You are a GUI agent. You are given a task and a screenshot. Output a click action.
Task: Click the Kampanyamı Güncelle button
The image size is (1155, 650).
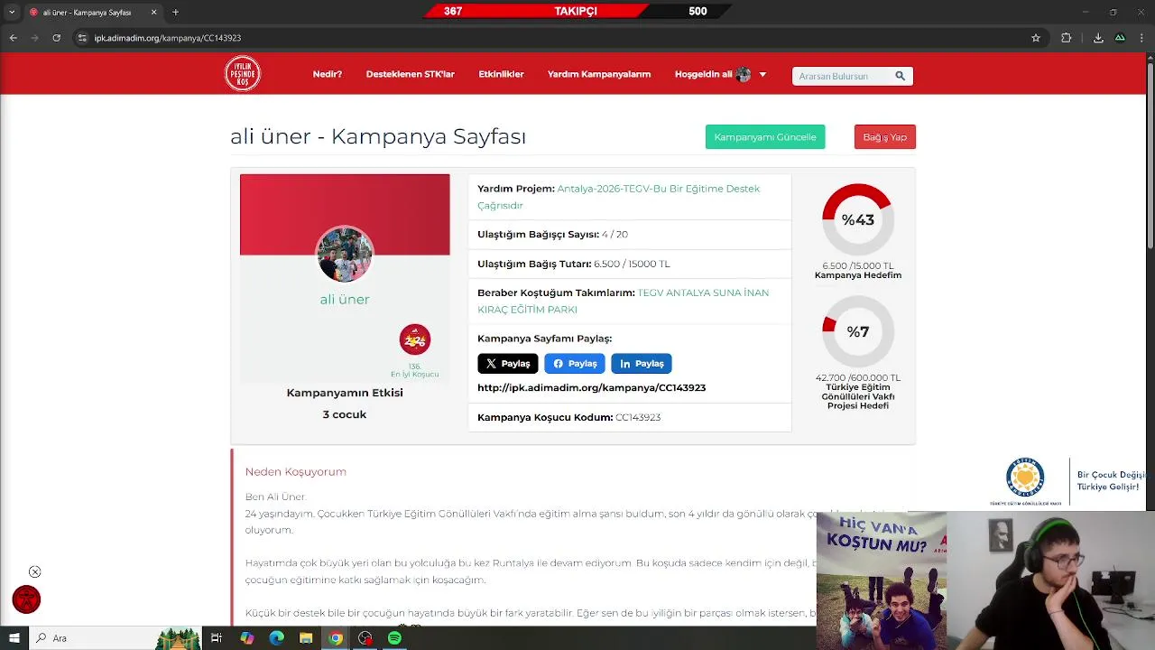[x=765, y=137]
